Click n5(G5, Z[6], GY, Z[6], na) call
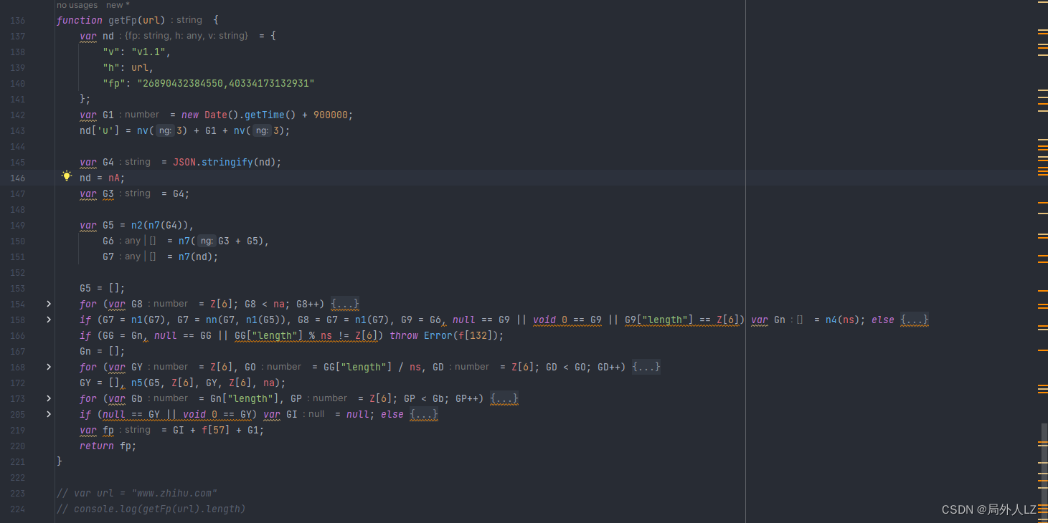Viewport: 1048px width, 523px height. coord(206,383)
